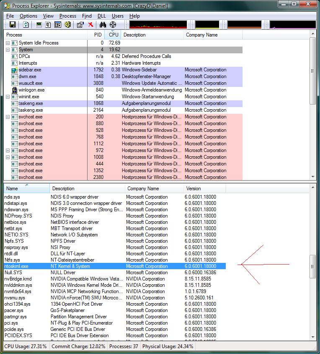The height and width of the screenshot is (354, 320).
Task: Sort upper pane by Company Name header
Action: click(213, 35)
